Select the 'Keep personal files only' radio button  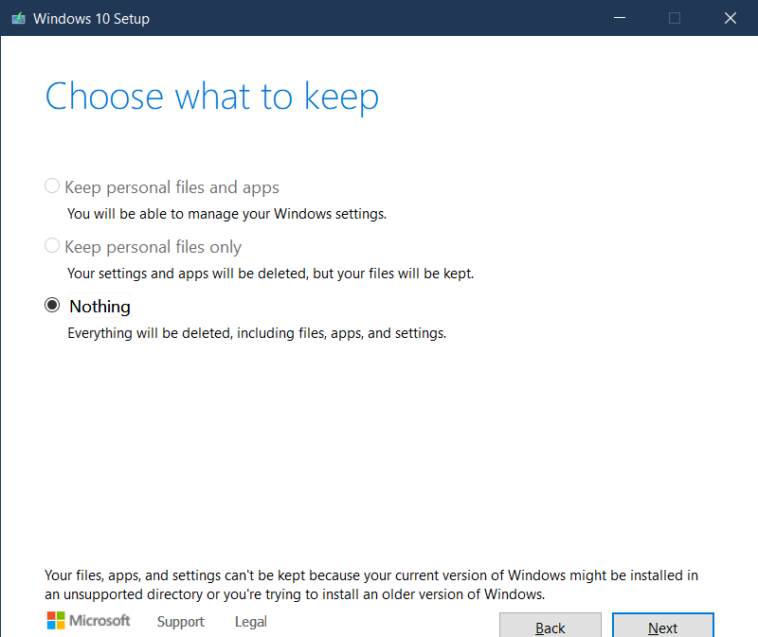pyautogui.click(x=51, y=245)
